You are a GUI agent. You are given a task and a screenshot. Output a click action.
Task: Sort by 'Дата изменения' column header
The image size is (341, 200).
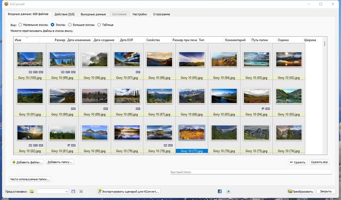point(80,40)
